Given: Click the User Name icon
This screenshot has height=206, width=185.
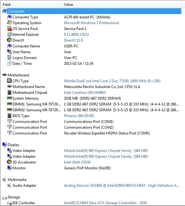Looking at the screenshot, I should tap(9, 52).
